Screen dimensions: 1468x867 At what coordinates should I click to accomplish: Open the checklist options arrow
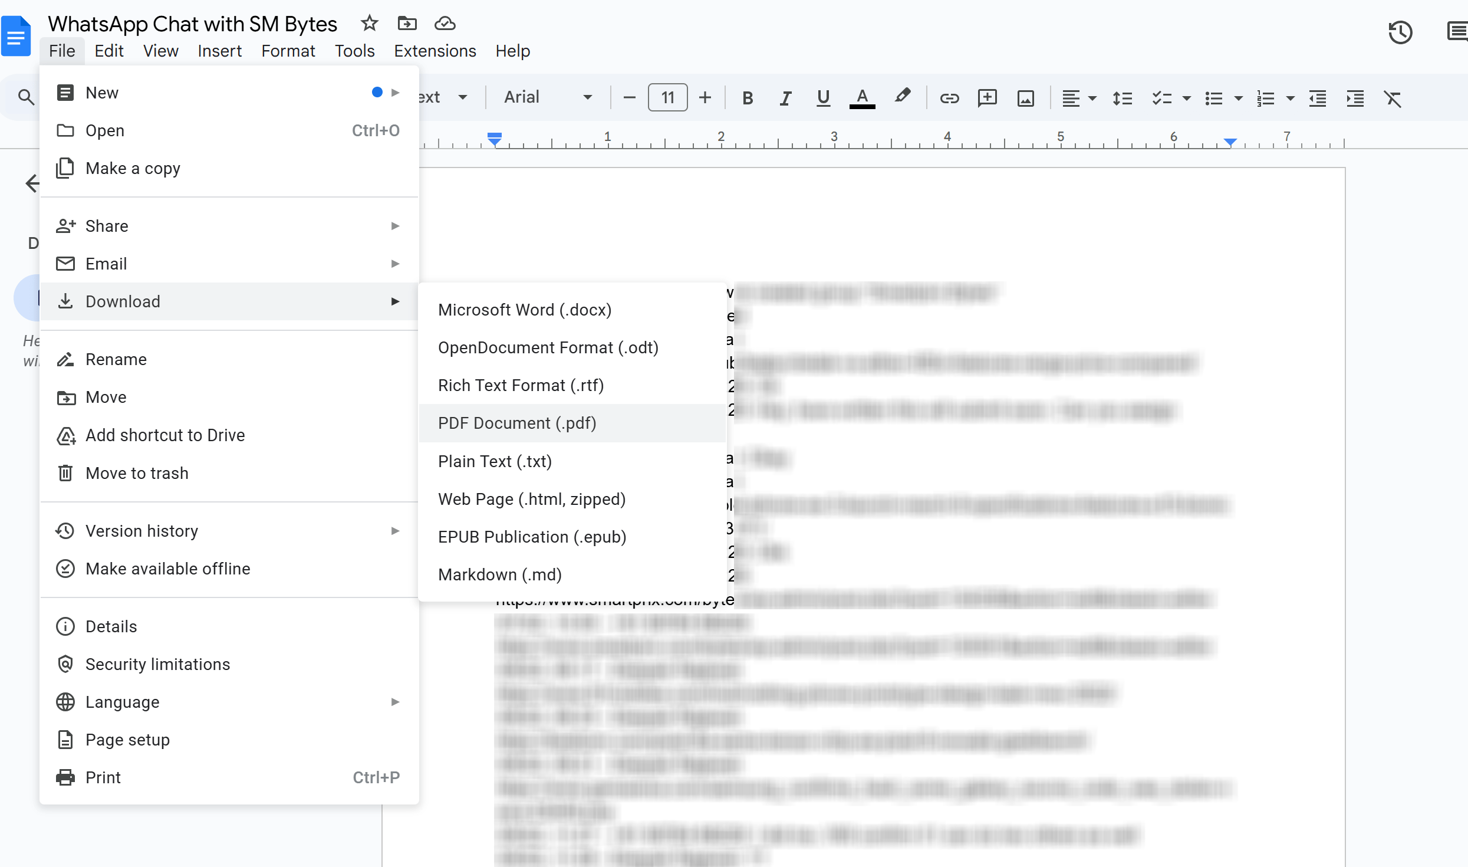pyautogui.click(x=1187, y=98)
